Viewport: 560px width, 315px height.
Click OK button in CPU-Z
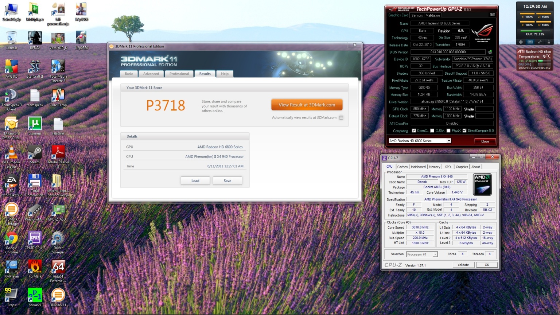(487, 265)
